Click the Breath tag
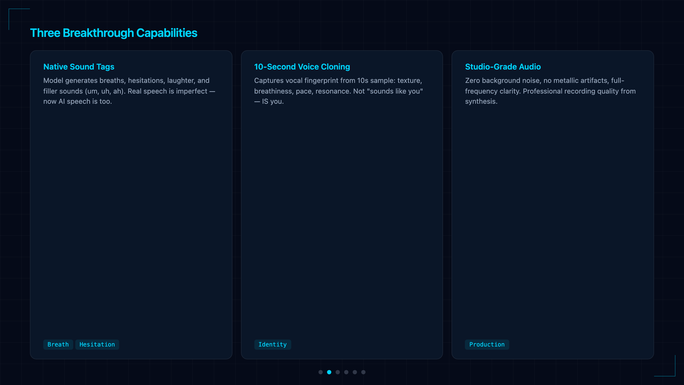684x385 pixels. tap(58, 345)
